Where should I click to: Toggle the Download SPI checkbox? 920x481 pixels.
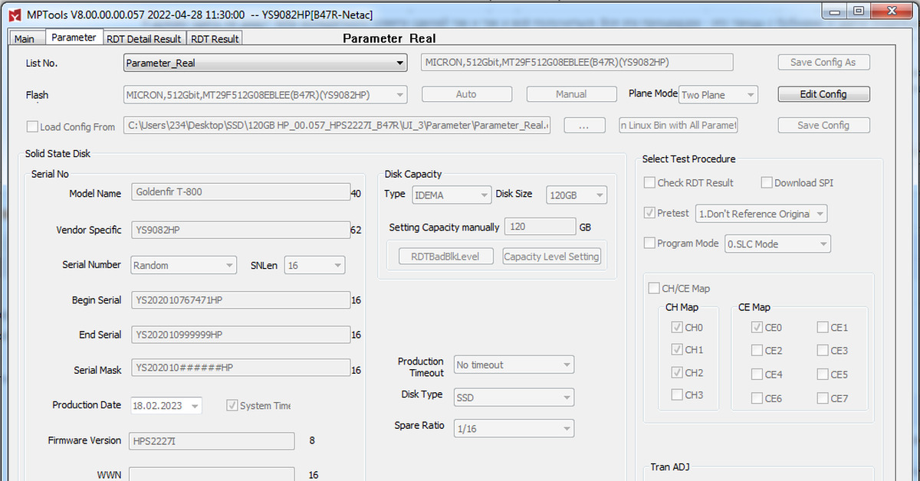pyautogui.click(x=767, y=183)
